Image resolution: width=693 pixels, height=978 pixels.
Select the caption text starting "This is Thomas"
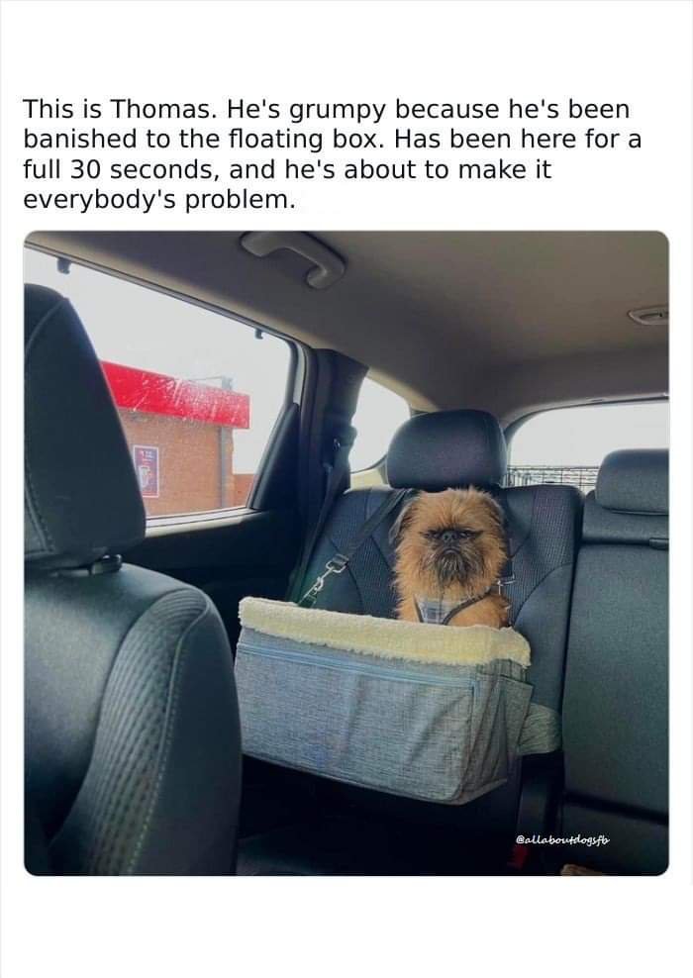pyautogui.click(x=332, y=154)
